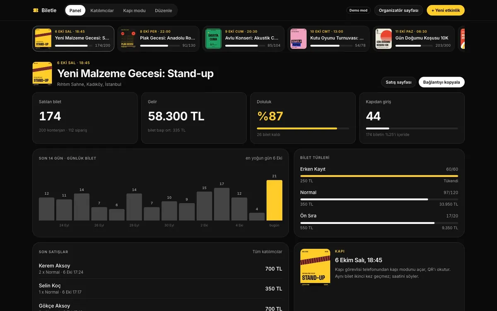
Task: Select the Plak Gecesi poster thumbnail
Action: (128, 39)
